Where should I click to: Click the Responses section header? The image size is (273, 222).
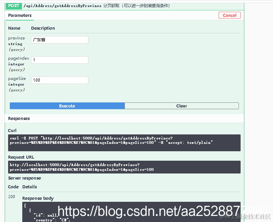pos(19,119)
